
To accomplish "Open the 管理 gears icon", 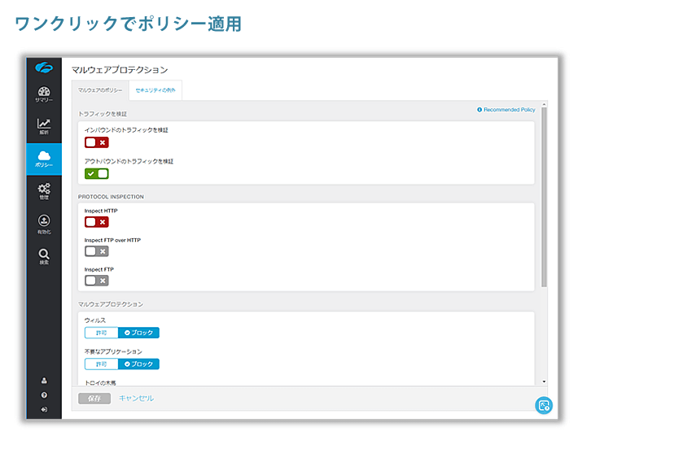I will pos(44,191).
